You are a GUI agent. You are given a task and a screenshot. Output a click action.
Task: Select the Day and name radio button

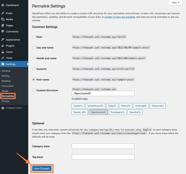click(x=33, y=47)
